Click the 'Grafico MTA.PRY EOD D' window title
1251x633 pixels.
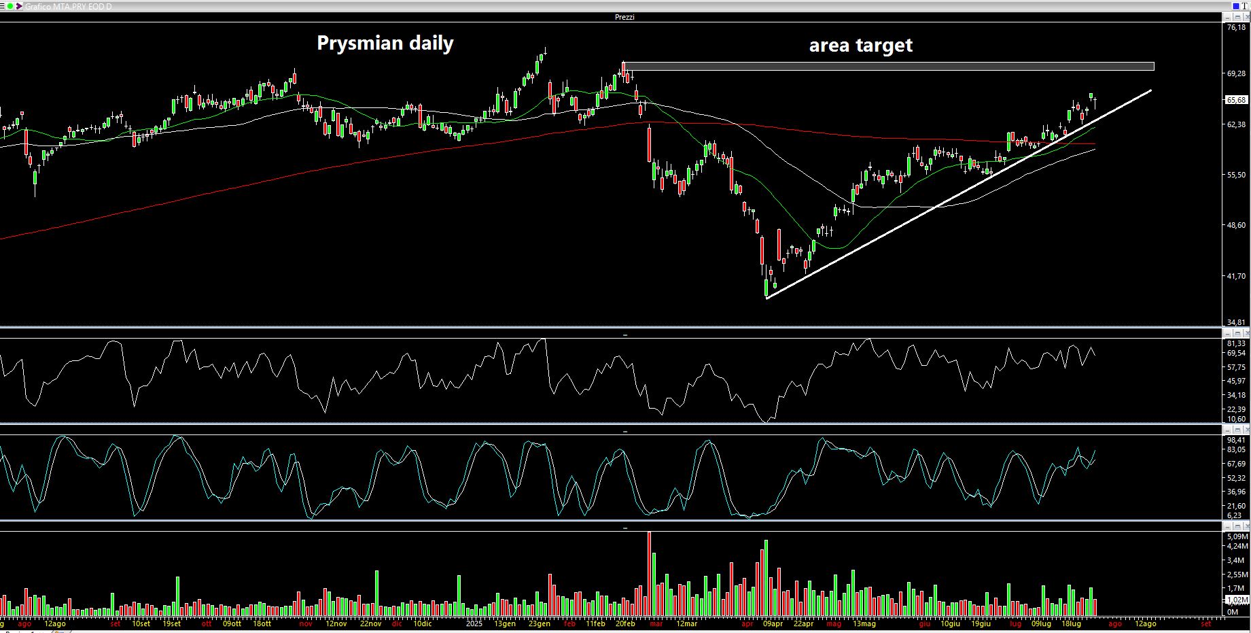[69, 6]
